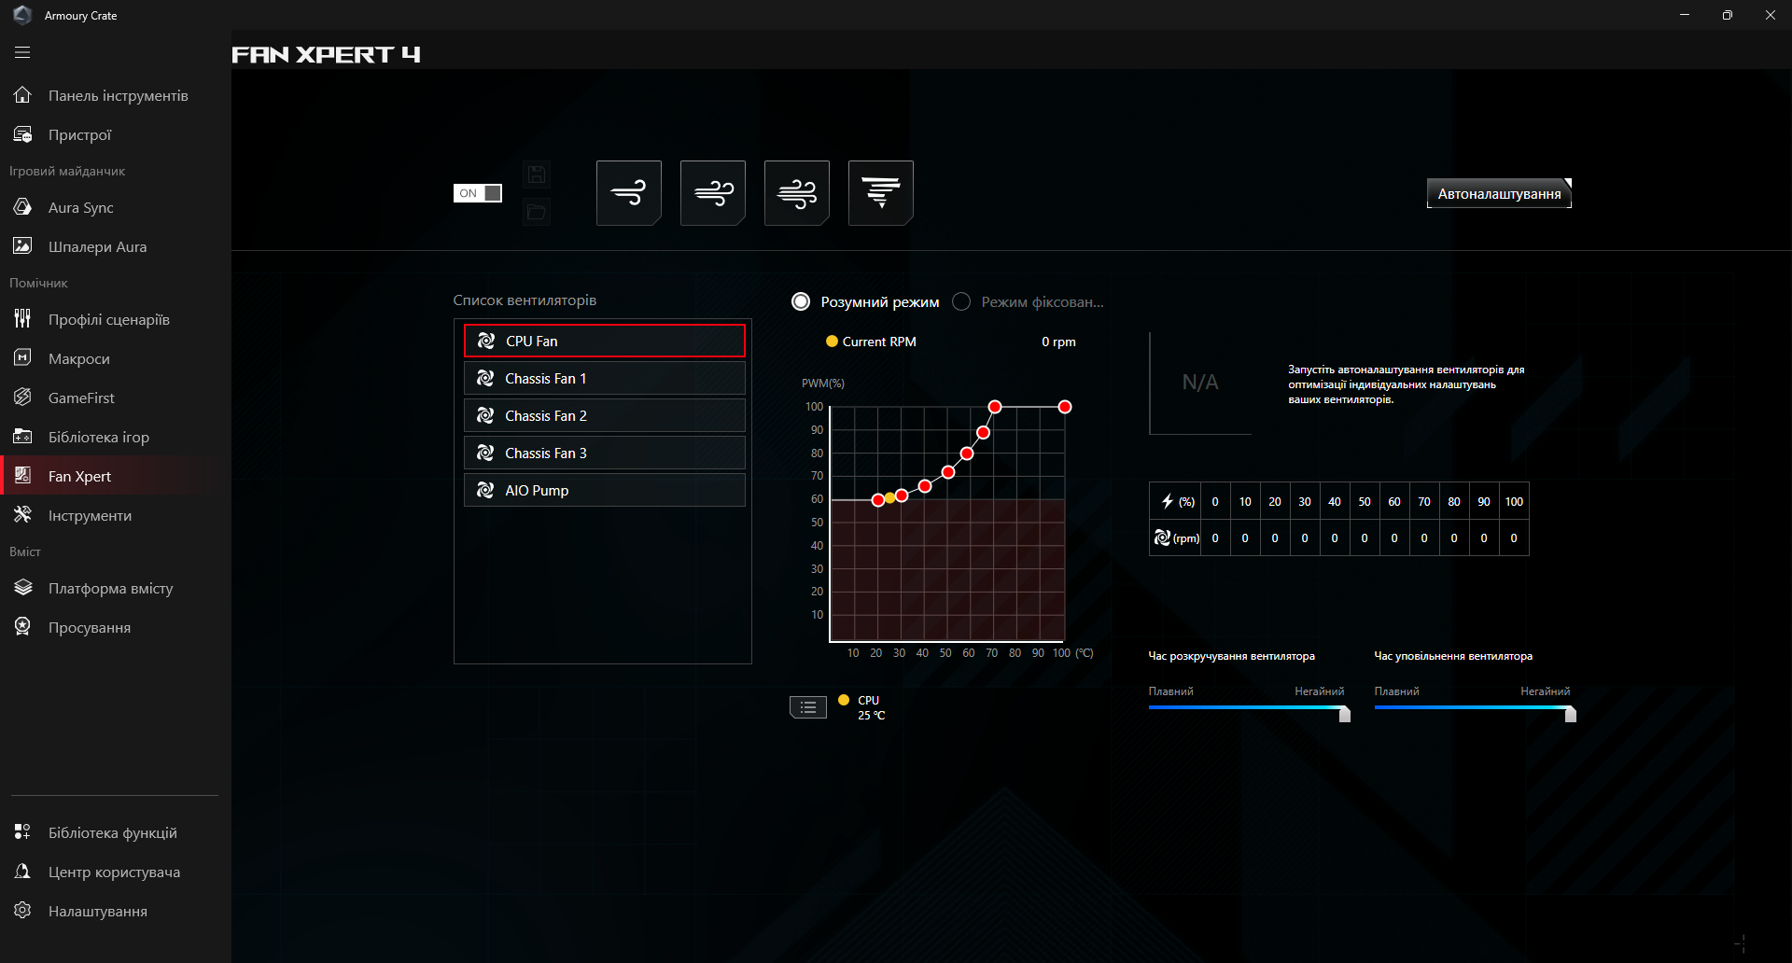The image size is (1792, 963).
Task: Select the Розумний режим radio button
Action: pos(801,301)
